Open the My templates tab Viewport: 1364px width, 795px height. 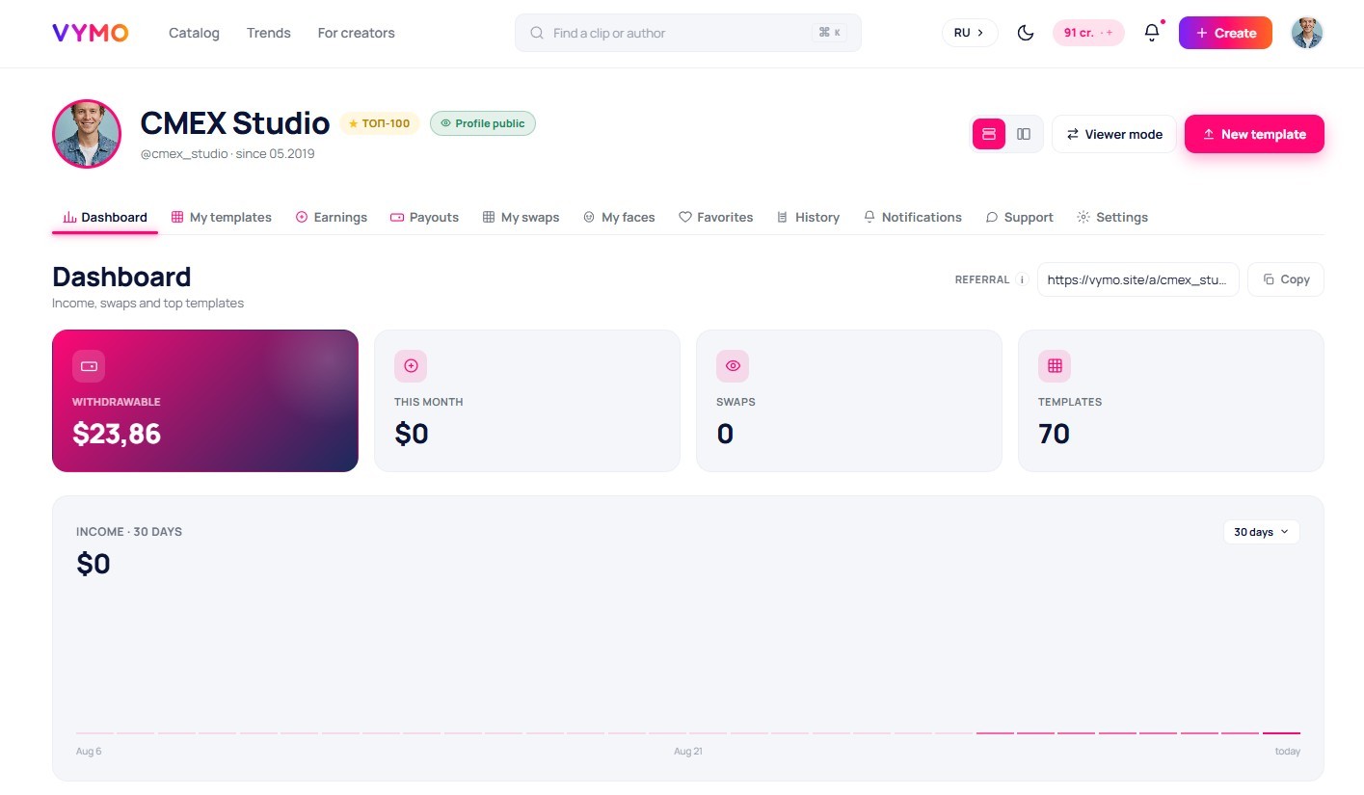[x=222, y=217]
